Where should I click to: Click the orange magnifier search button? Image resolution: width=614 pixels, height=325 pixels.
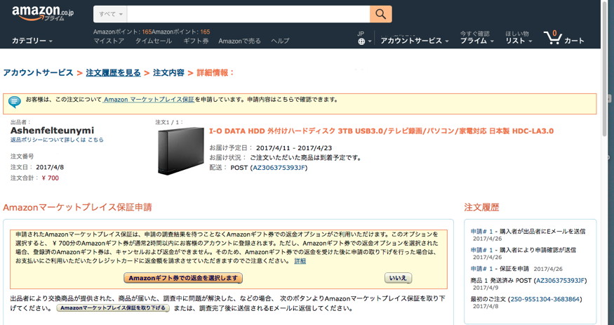(380, 14)
